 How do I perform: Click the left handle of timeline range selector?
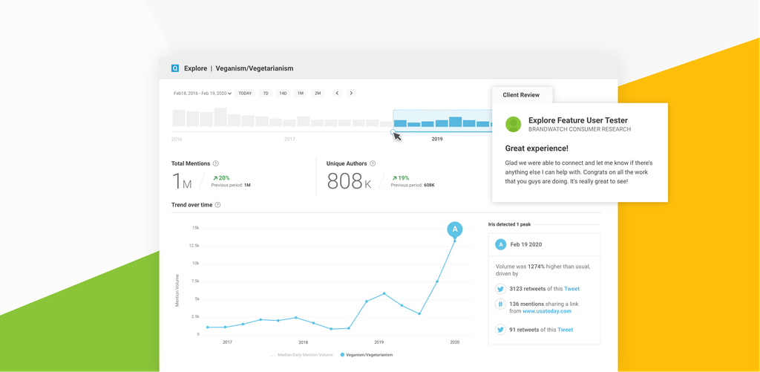click(x=393, y=132)
